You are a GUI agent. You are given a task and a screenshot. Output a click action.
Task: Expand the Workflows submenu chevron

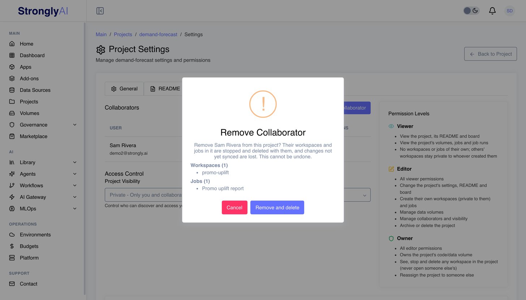(75, 185)
